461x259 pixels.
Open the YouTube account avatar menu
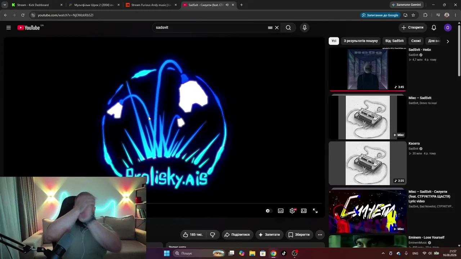448,28
